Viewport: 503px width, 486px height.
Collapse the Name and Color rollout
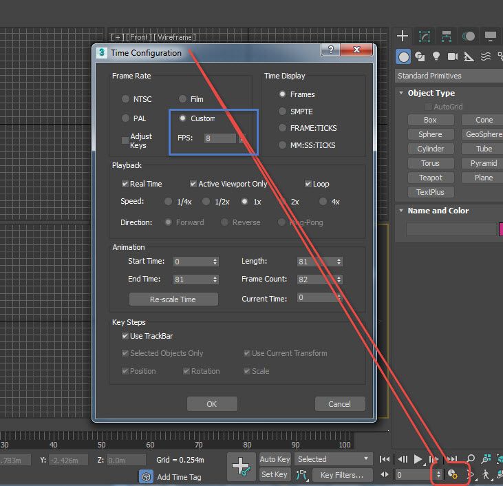[x=401, y=211]
